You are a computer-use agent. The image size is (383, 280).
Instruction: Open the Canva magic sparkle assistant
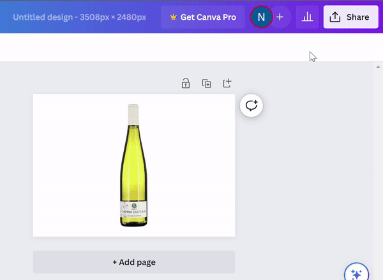(x=356, y=273)
